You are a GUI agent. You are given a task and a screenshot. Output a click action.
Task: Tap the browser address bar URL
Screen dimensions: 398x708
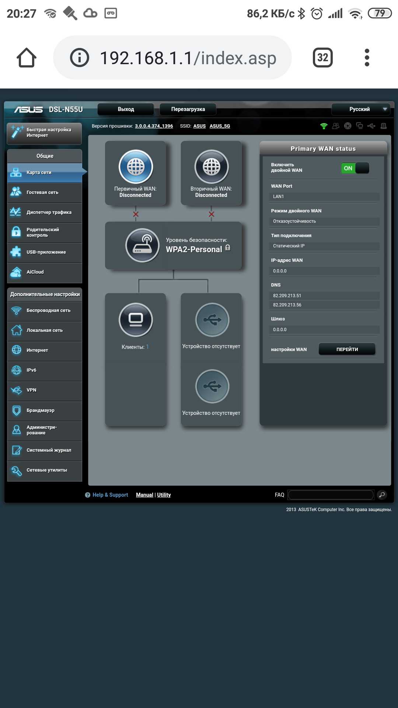[x=188, y=58]
